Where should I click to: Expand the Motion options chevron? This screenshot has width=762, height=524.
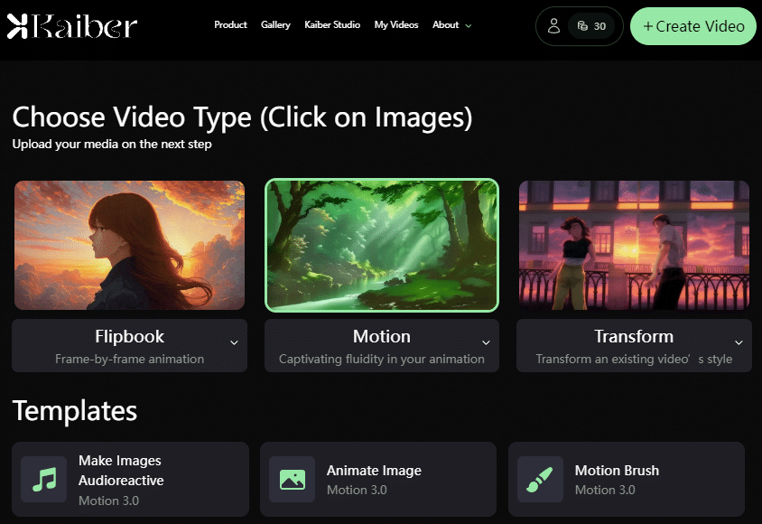pyautogui.click(x=486, y=342)
